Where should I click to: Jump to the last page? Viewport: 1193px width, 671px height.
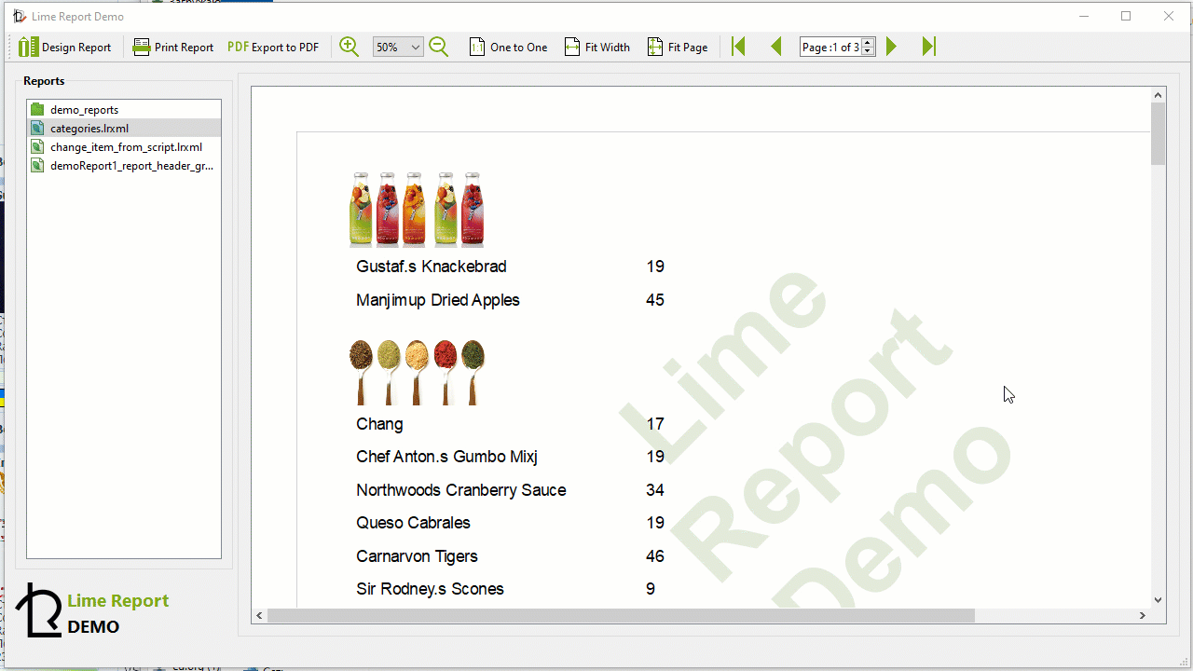[928, 46]
